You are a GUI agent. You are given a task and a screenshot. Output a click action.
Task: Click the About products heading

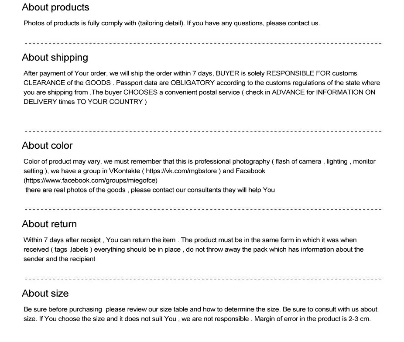(x=55, y=7)
